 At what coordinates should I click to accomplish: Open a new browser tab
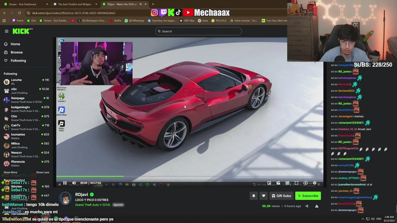tap(153, 4)
